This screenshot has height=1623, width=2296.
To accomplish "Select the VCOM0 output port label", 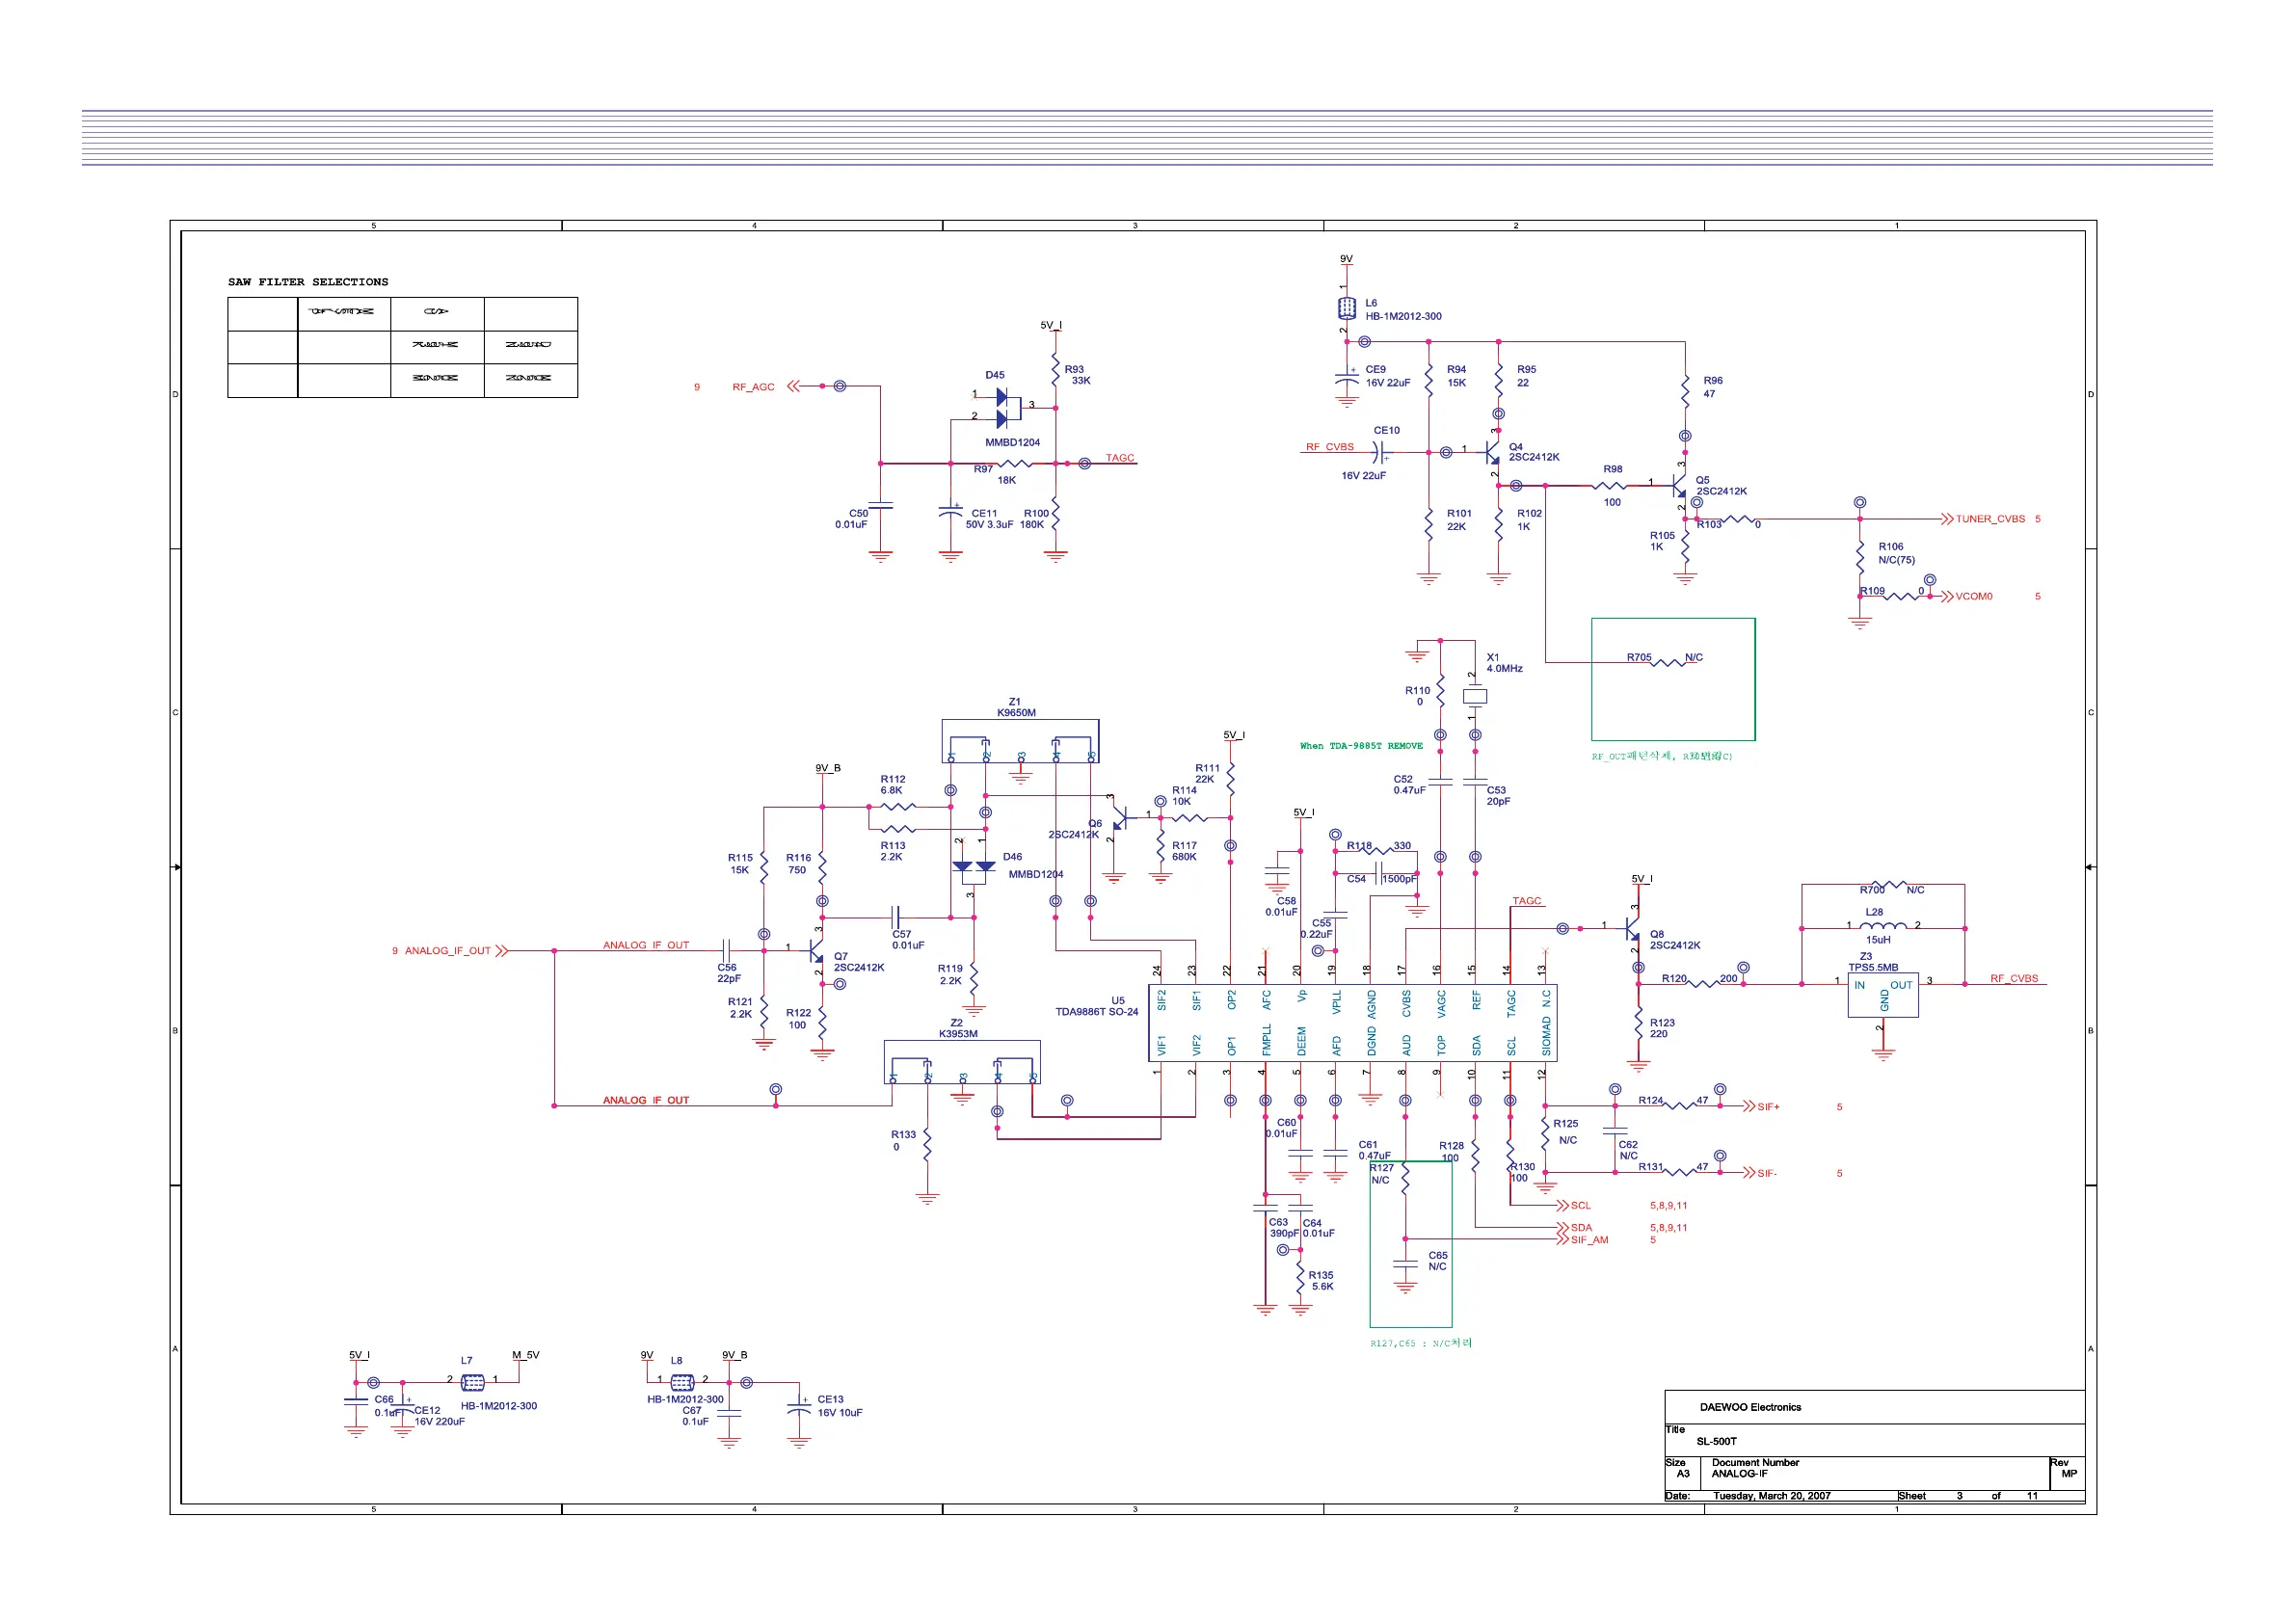I will point(1974,597).
